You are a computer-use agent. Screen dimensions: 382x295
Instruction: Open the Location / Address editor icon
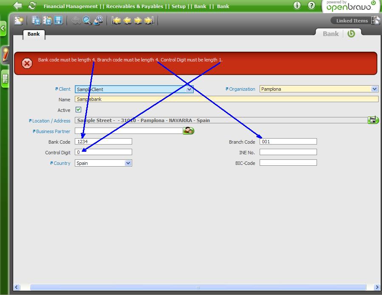click(x=373, y=120)
